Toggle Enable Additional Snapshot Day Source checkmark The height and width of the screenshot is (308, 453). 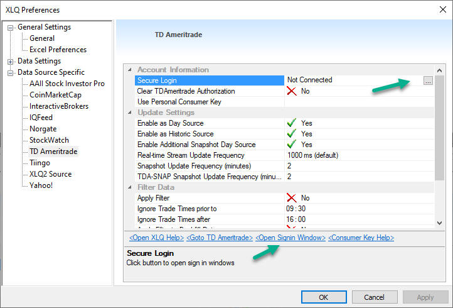click(292, 145)
